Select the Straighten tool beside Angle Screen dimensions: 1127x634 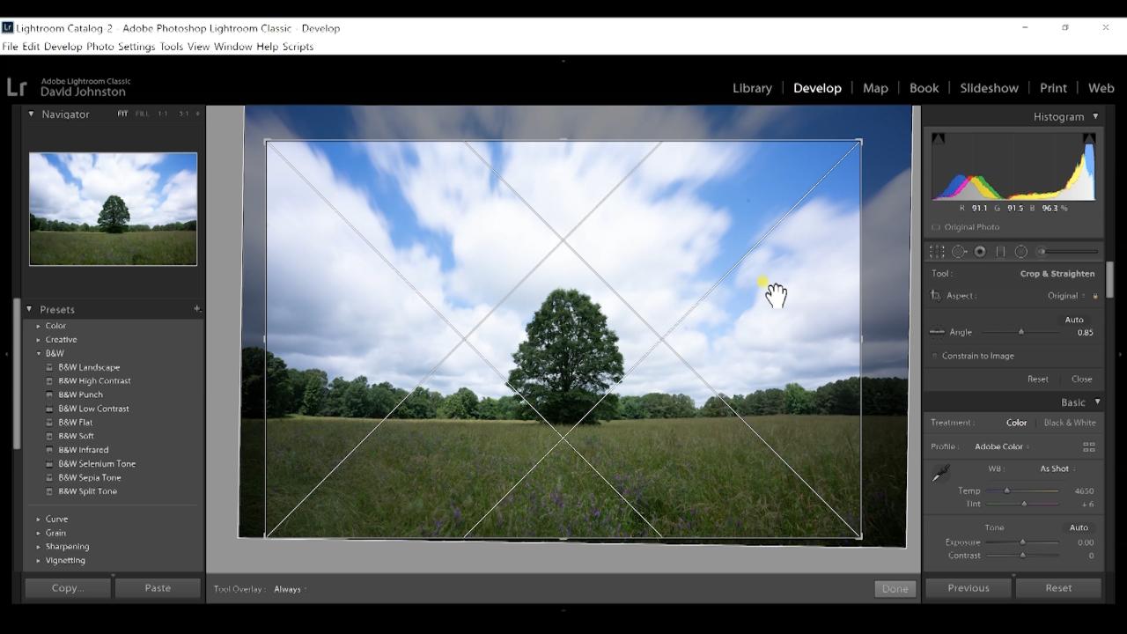click(937, 332)
